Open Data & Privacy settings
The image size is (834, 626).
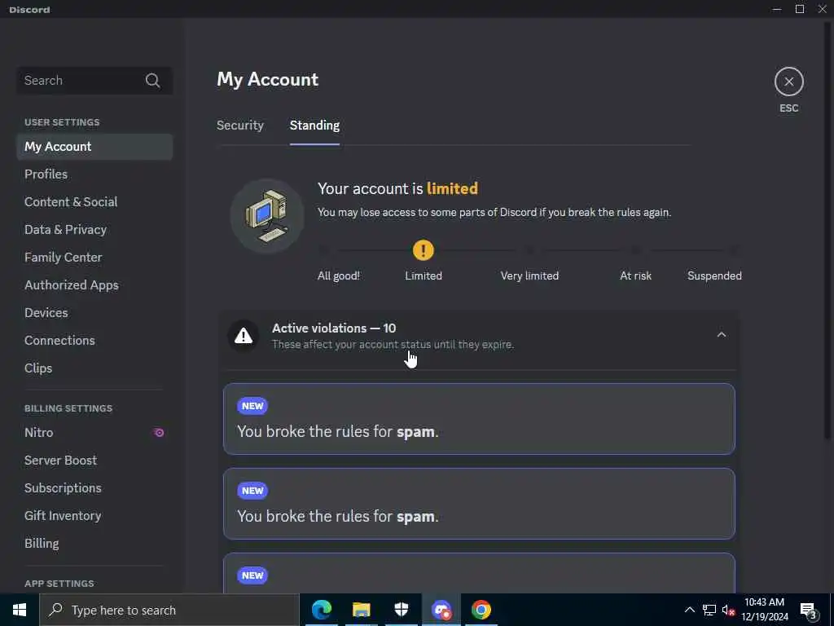point(94,229)
